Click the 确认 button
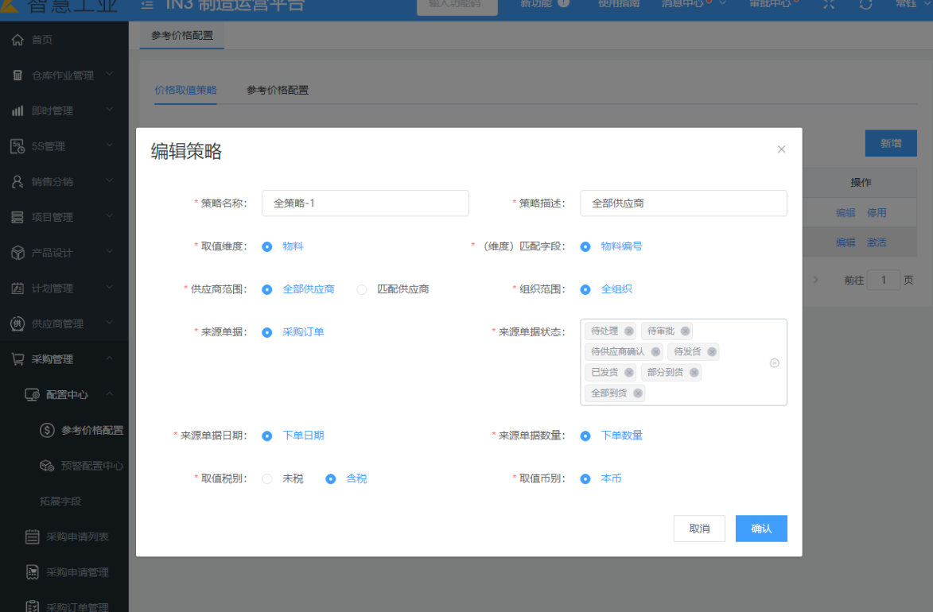Image resolution: width=933 pixels, height=612 pixels. pos(761,529)
